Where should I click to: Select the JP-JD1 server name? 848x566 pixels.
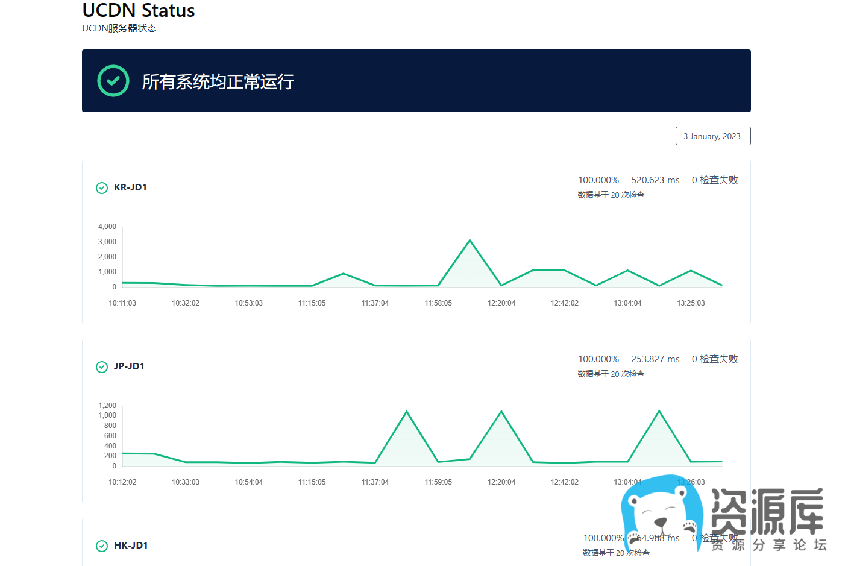(129, 366)
